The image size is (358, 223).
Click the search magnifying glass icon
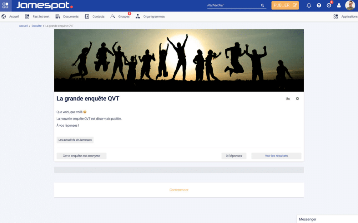pyautogui.click(x=262, y=5)
